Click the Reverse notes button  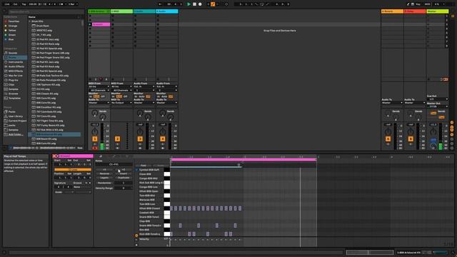pyautogui.click(x=104, y=173)
